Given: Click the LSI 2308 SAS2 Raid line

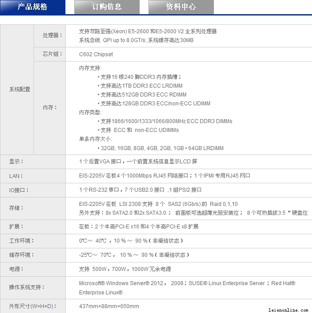Looking at the screenshot, I should click(x=158, y=204).
